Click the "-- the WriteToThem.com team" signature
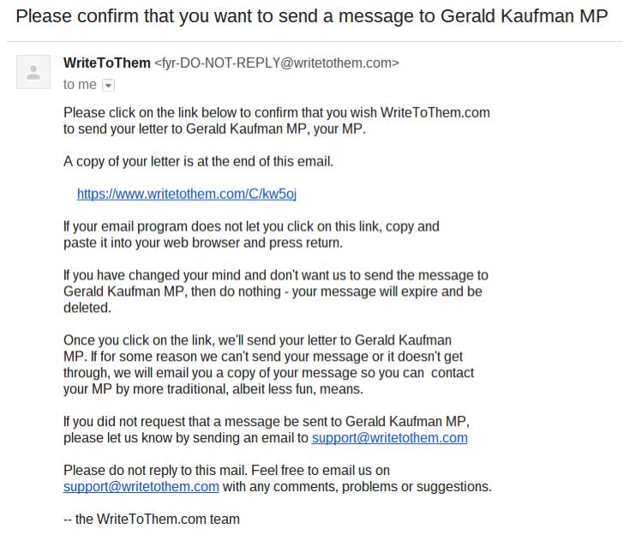Viewport: 624px width, 547px height. point(152,519)
